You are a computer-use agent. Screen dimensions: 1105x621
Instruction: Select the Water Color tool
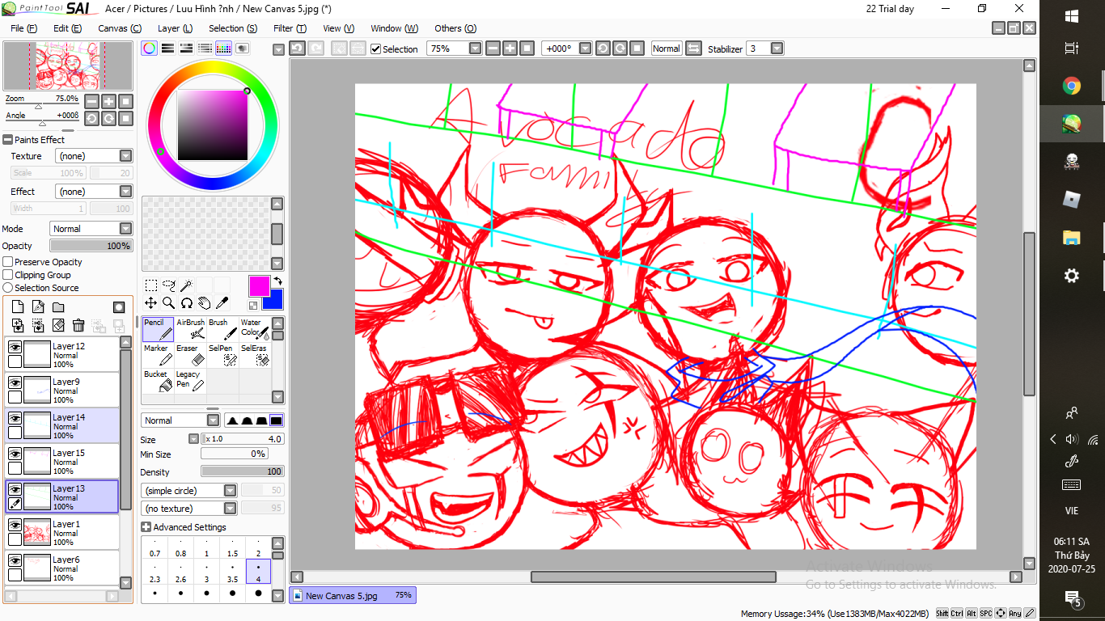pyautogui.click(x=255, y=329)
